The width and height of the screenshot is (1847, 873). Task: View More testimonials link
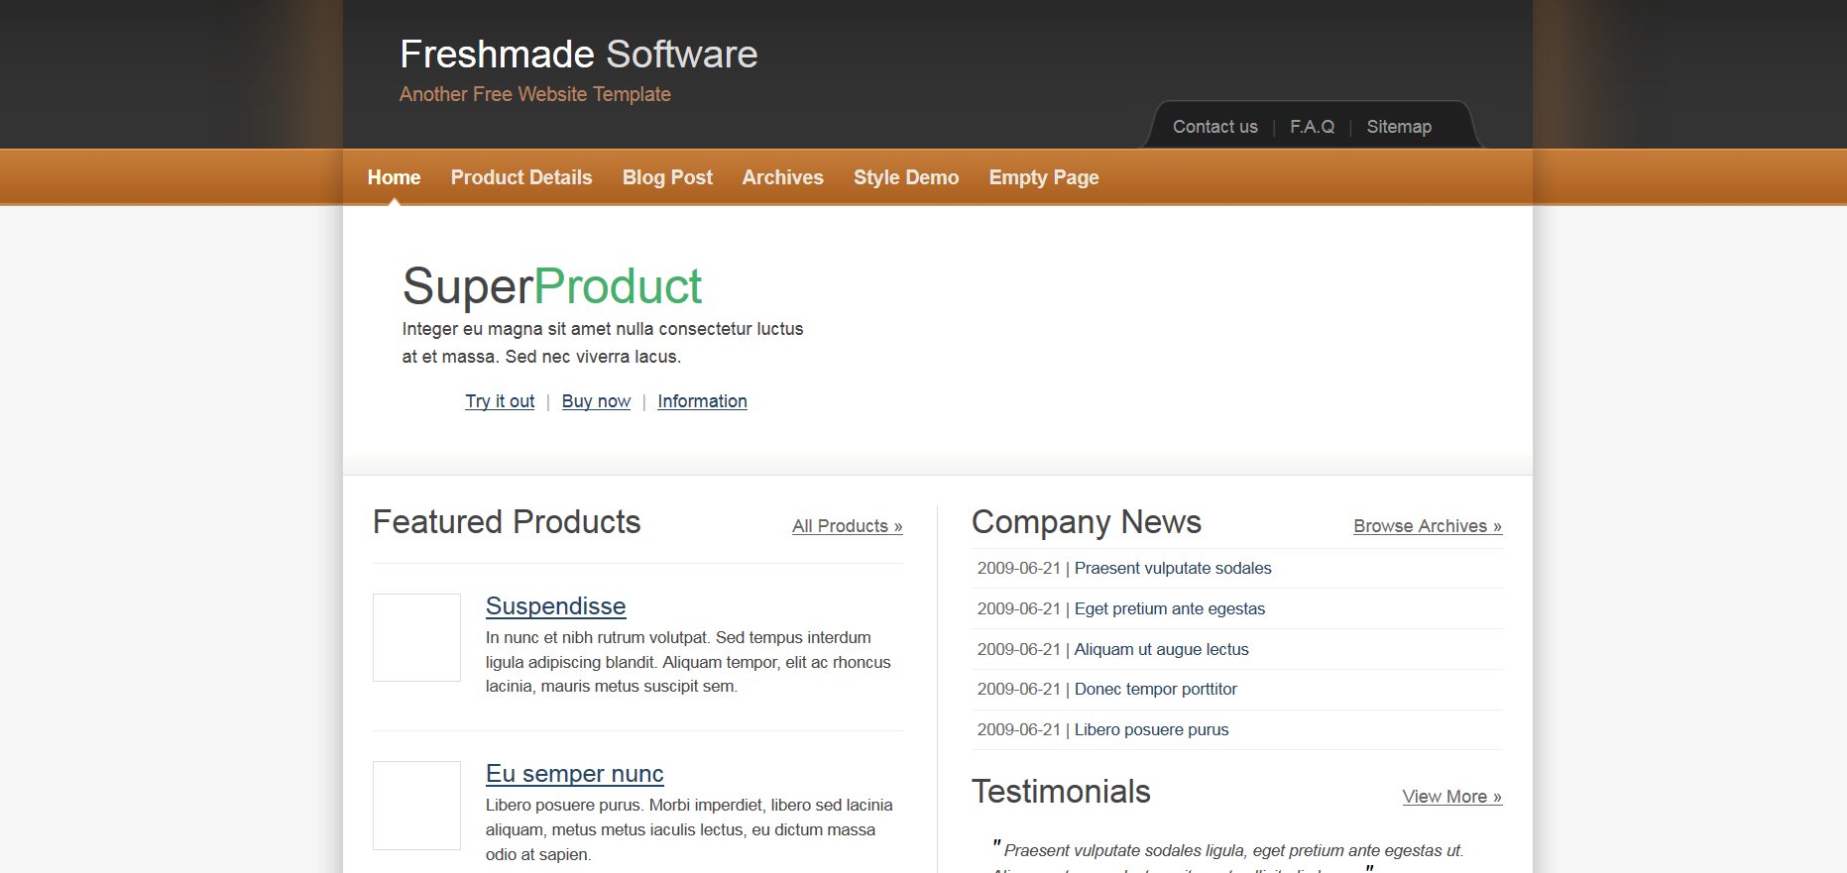[1451, 797]
